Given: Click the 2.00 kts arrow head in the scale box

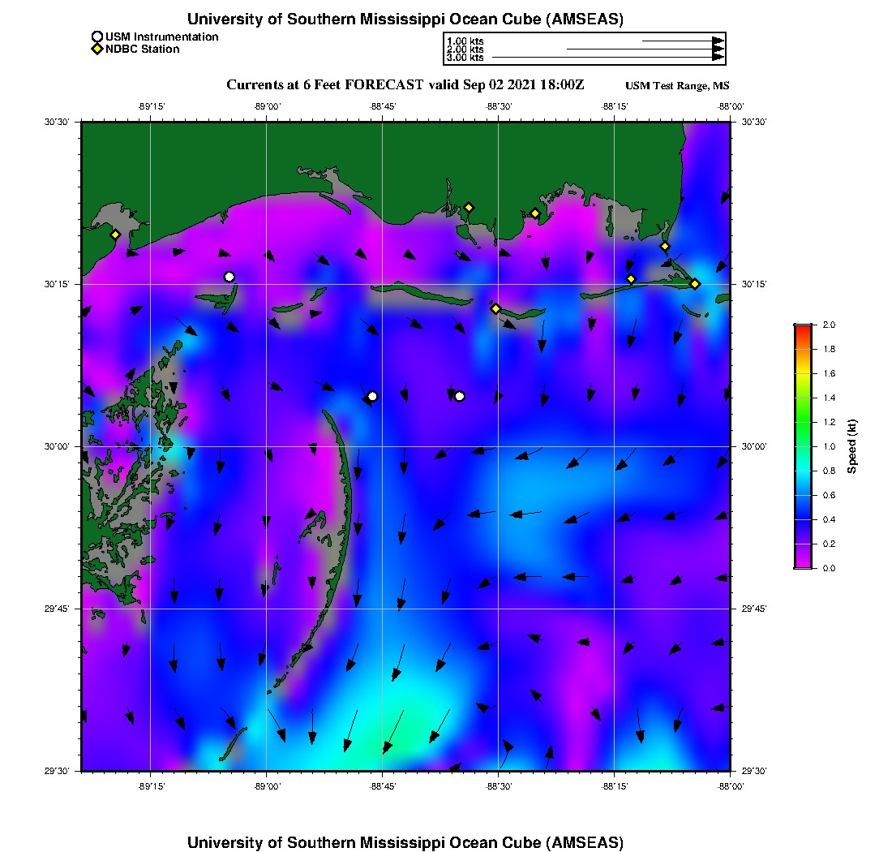Looking at the screenshot, I should [718, 49].
